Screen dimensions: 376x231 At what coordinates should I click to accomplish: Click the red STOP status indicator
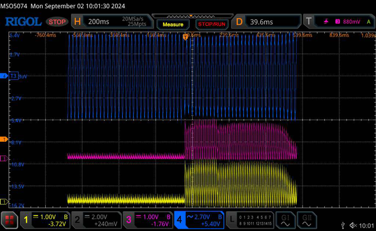(57, 22)
